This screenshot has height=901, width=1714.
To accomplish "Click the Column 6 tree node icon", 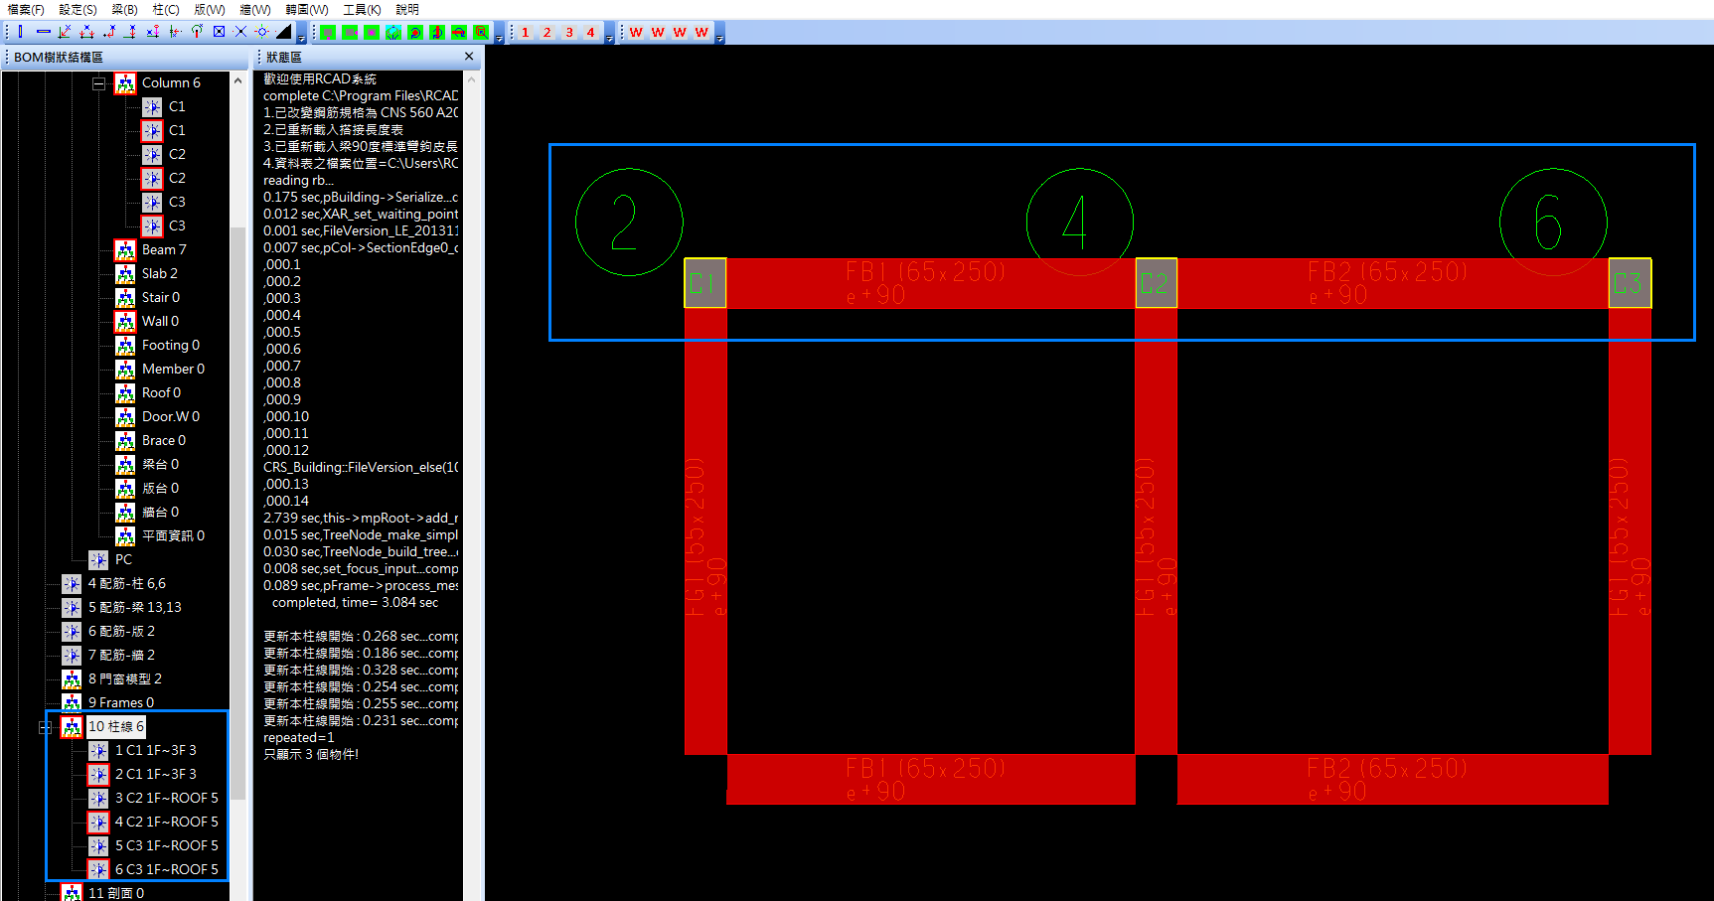I will (125, 83).
